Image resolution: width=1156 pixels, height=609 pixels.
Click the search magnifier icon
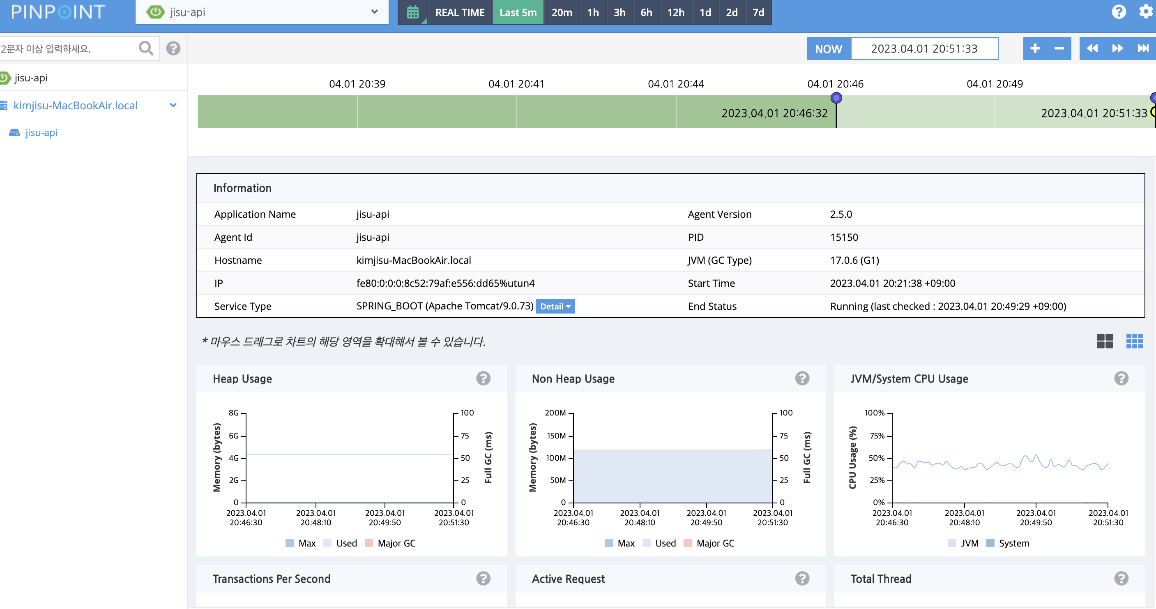click(x=146, y=48)
